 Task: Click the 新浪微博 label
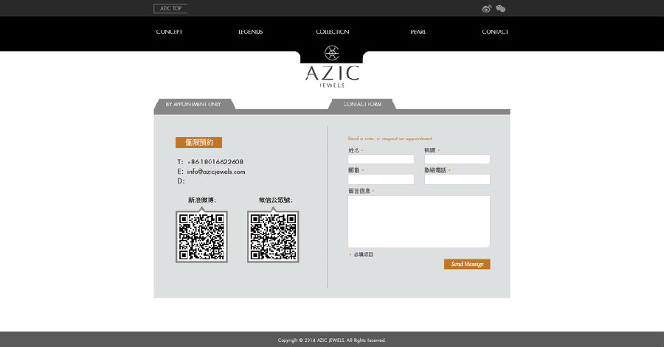pos(202,200)
